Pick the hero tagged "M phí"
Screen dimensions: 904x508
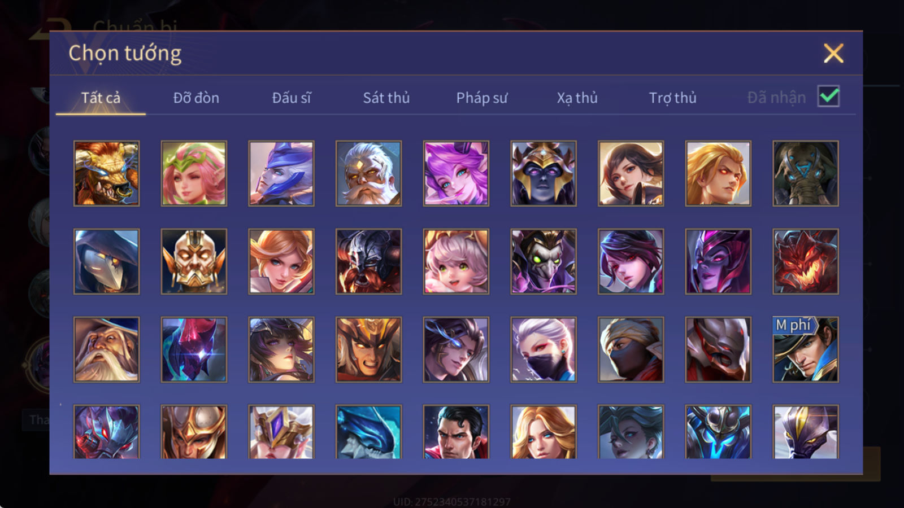(x=806, y=349)
